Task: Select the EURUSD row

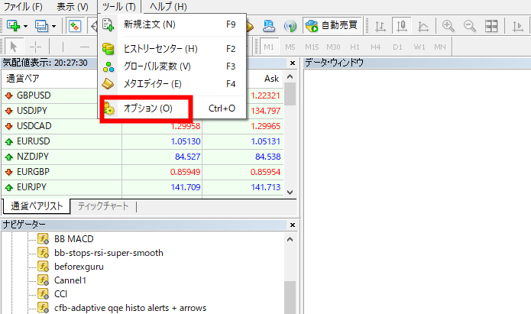Action: click(x=142, y=141)
